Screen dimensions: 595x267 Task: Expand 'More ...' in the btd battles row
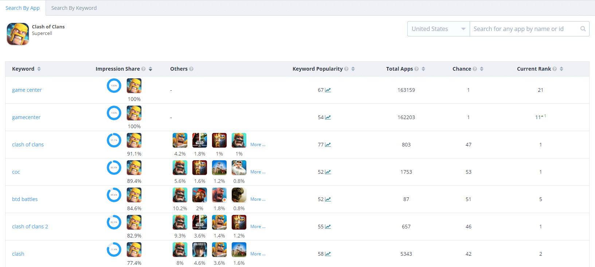tap(258, 199)
